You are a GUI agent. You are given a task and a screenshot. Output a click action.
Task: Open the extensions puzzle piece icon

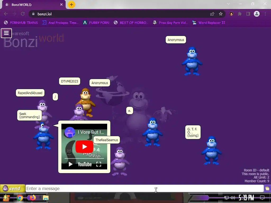(240, 14)
